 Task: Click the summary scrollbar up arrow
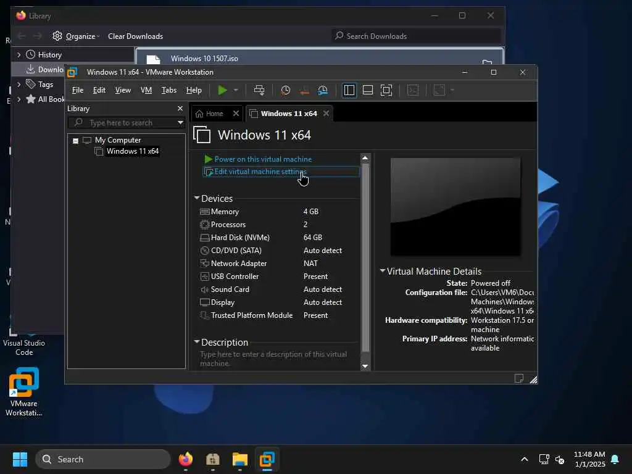[365, 157]
